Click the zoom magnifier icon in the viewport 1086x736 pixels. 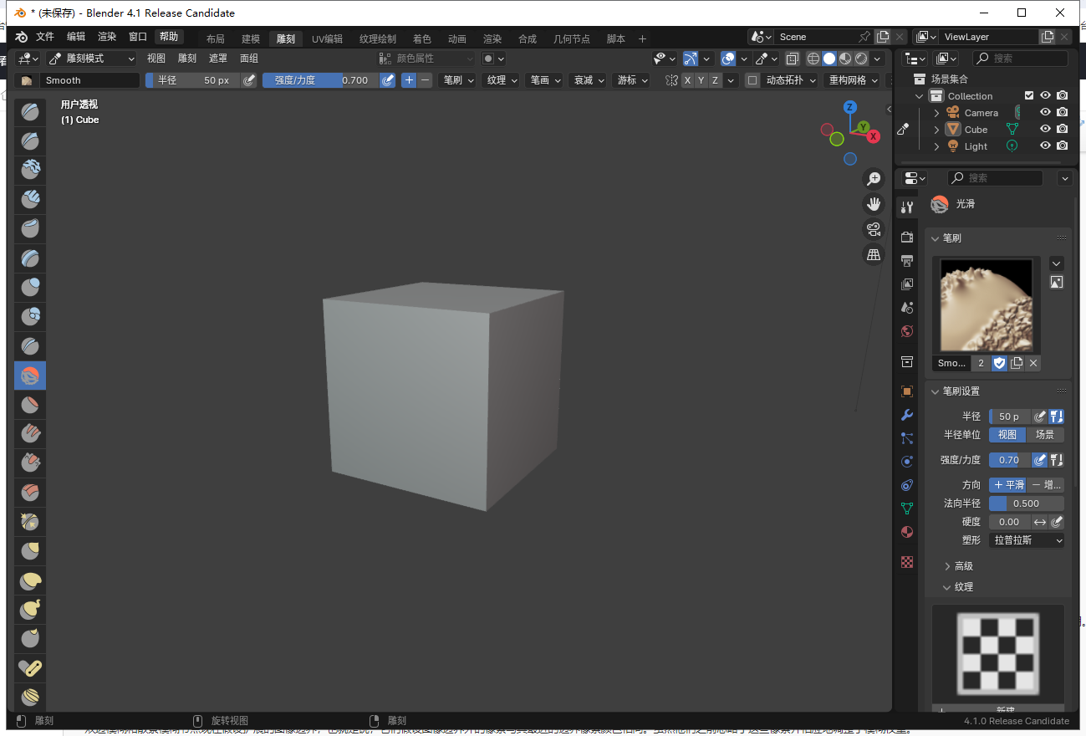[873, 178]
